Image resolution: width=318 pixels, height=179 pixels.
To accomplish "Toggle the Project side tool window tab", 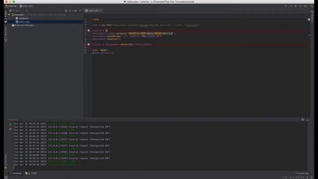I will point(5,16).
